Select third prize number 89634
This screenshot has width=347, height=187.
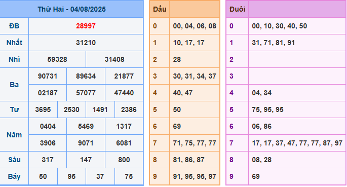86,76
